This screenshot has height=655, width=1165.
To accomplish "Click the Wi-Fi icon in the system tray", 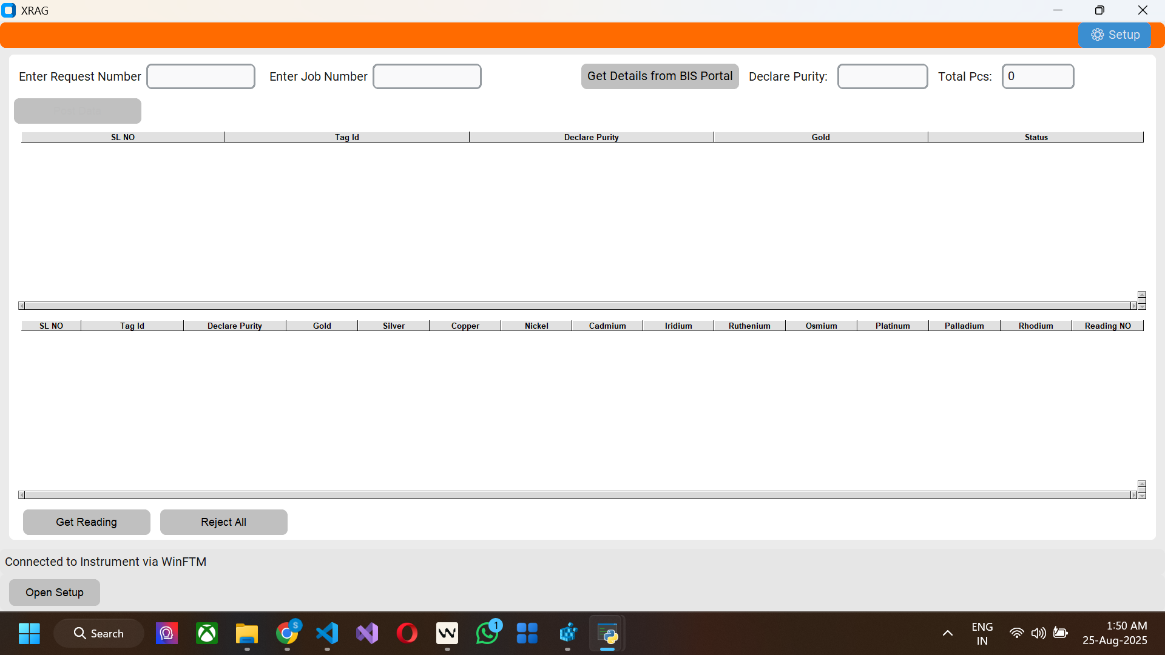I will pos(1016,633).
